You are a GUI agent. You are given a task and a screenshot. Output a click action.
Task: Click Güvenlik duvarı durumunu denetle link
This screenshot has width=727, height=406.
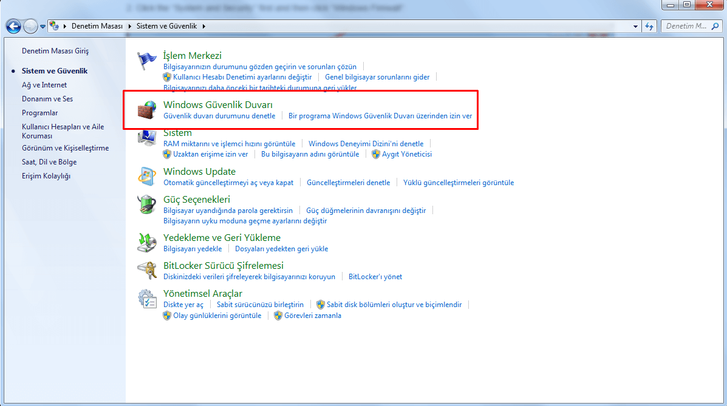coord(219,116)
